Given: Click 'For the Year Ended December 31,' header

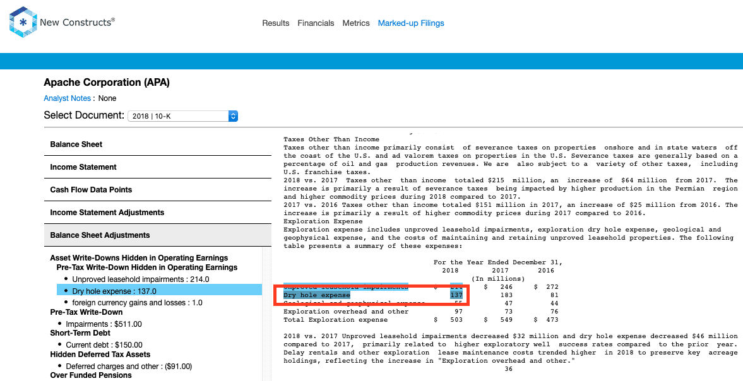Looking at the screenshot, I should (x=498, y=262).
